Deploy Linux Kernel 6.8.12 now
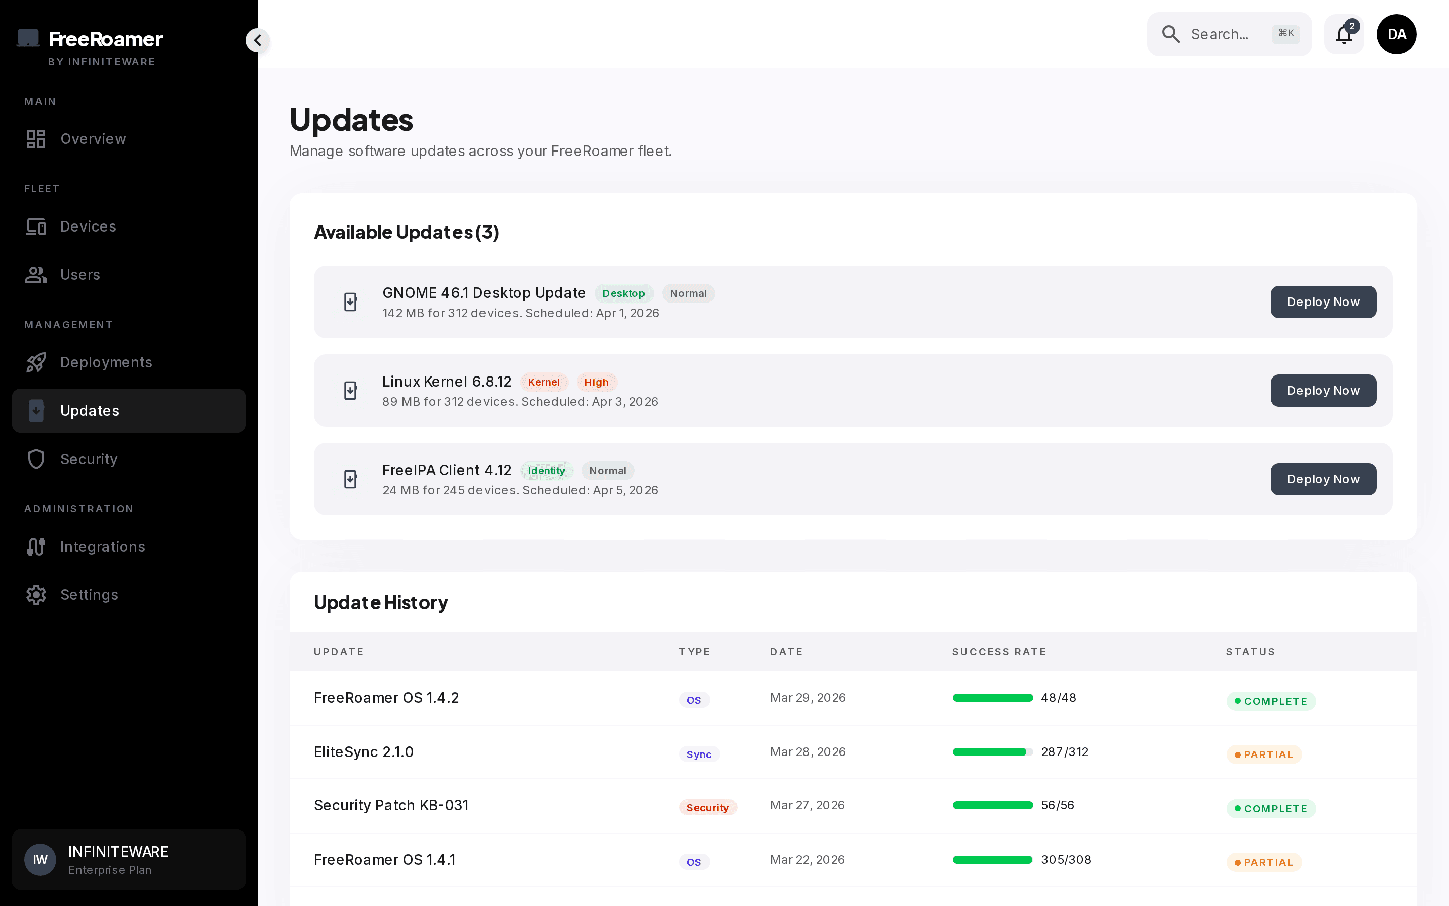The width and height of the screenshot is (1449, 906). 1323,391
